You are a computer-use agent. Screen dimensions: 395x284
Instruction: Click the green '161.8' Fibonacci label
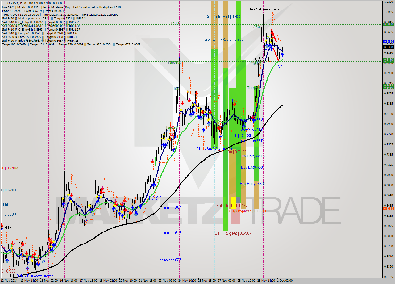pyautogui.click(x=175, y=24)
